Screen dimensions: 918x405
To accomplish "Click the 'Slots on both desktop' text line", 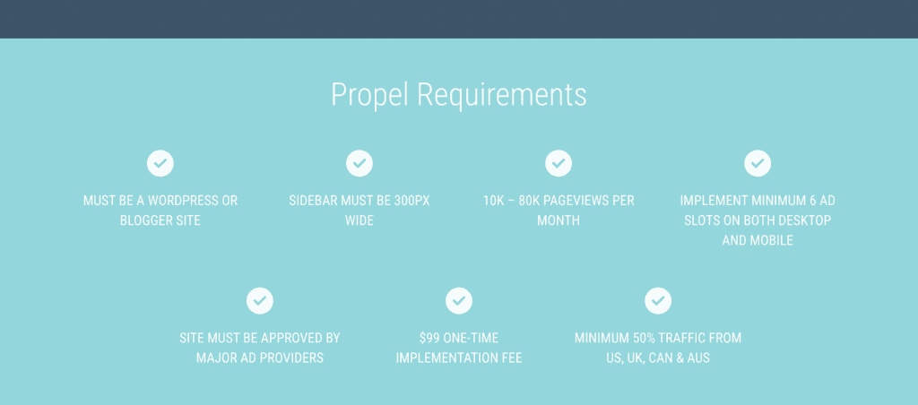I will pos(758,220).
